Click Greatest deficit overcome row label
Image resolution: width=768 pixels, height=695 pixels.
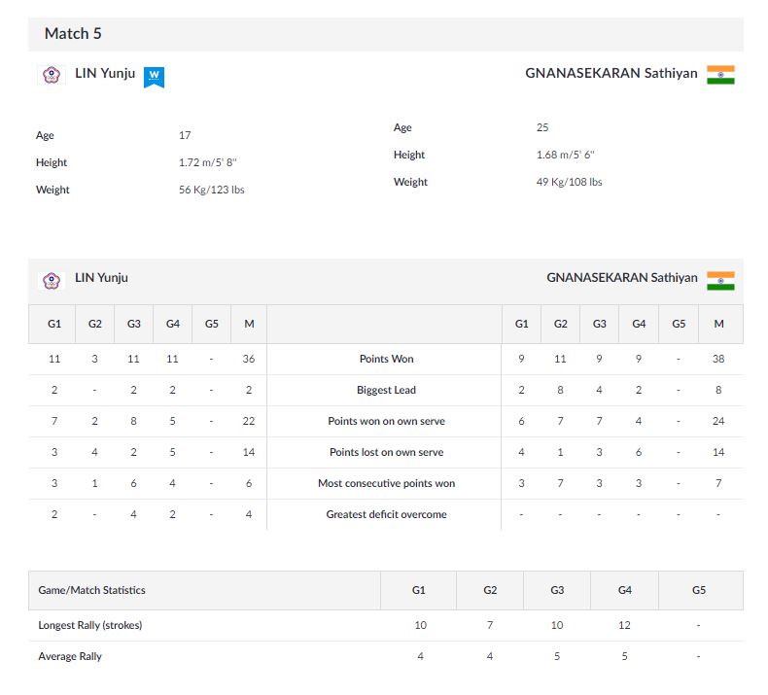[386, 515]
